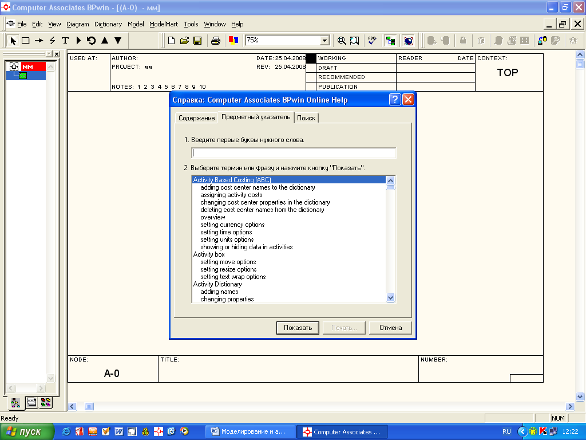
Task: Close the Model Explorer panel
Action: point(57,54)
